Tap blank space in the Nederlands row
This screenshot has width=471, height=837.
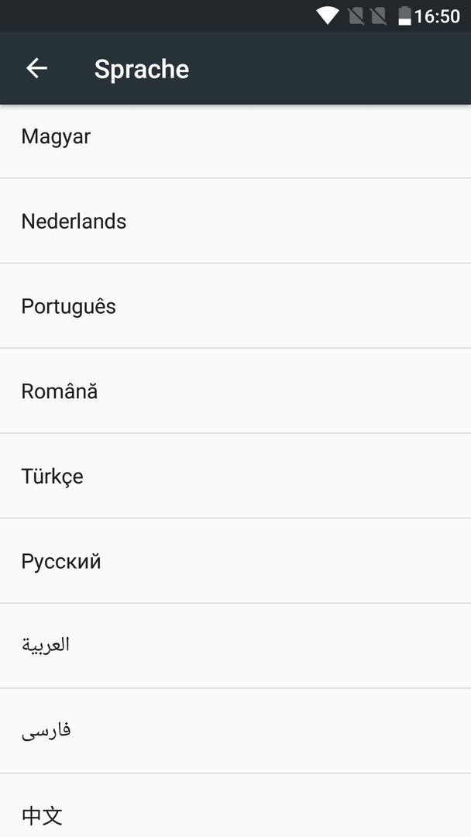(299, 220)
